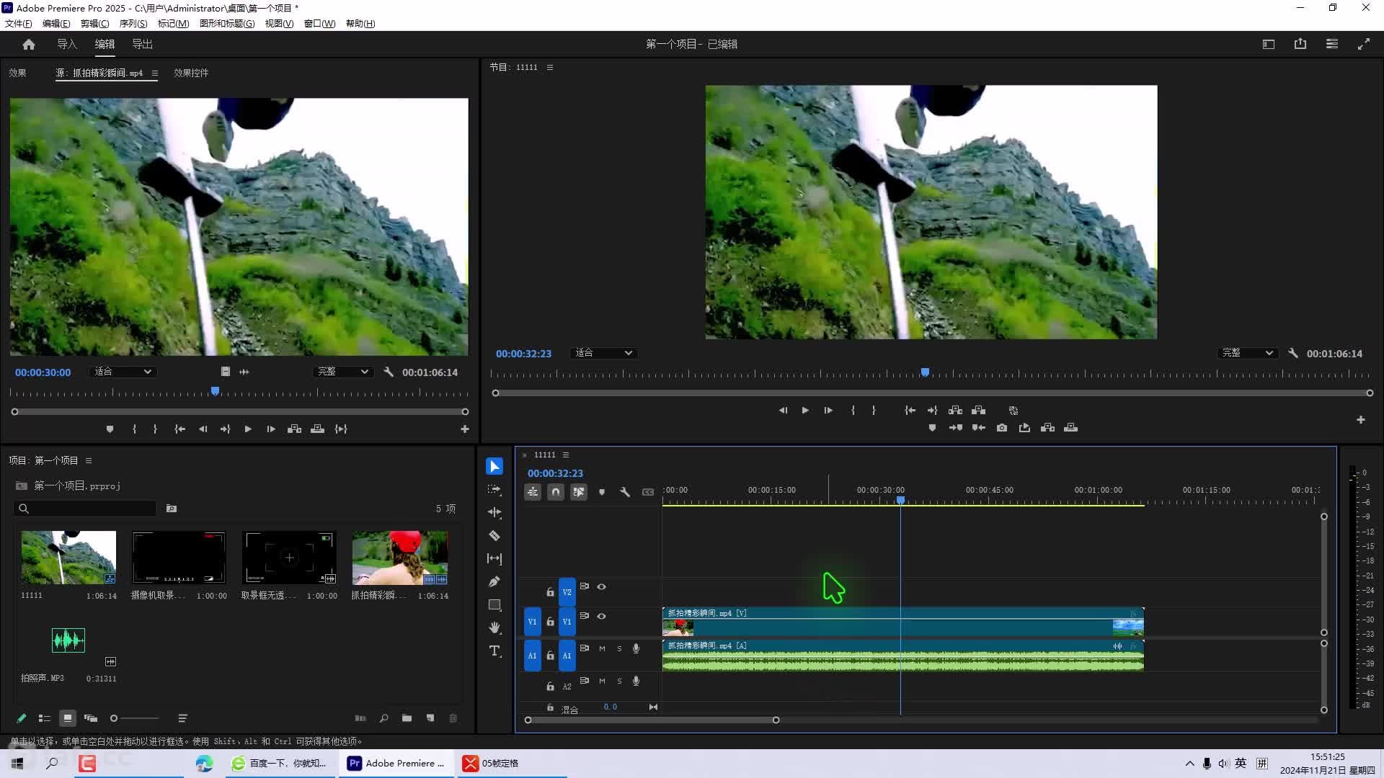Go to In point in Program monitor
This screenshot has width=1384, height=778.
pyautogui.click(x=910, y=411)
